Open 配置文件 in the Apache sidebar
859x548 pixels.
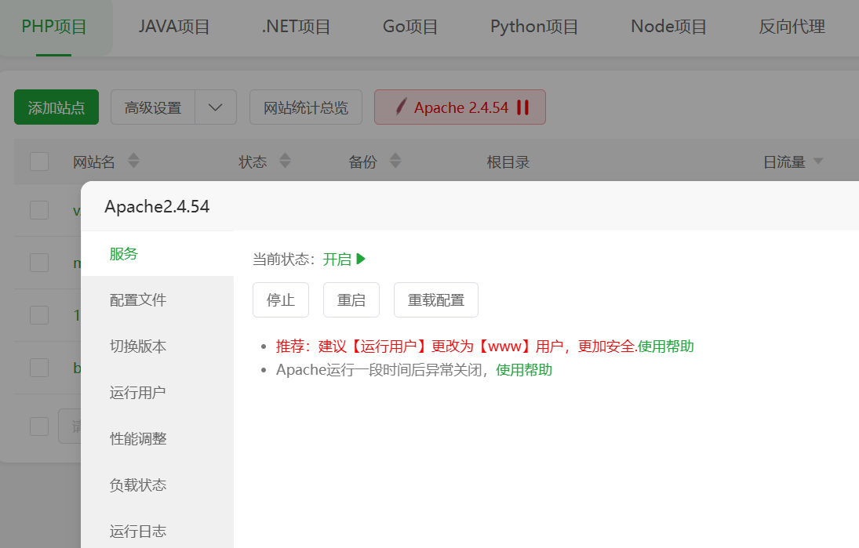point(139,299)
